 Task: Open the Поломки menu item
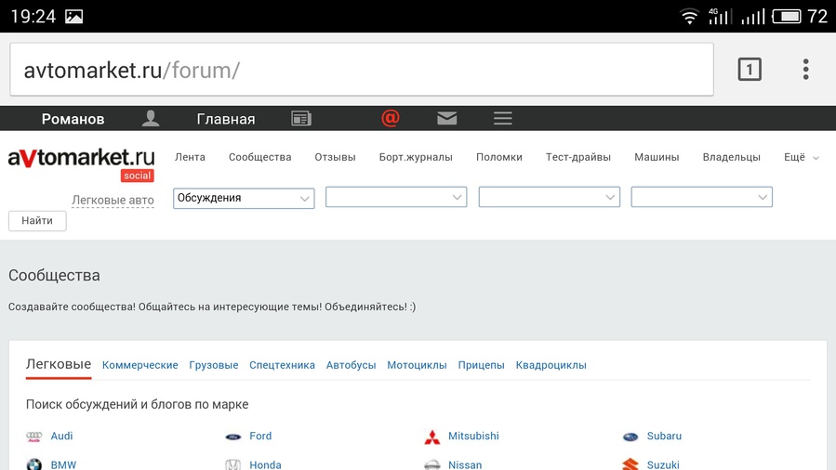499,157
